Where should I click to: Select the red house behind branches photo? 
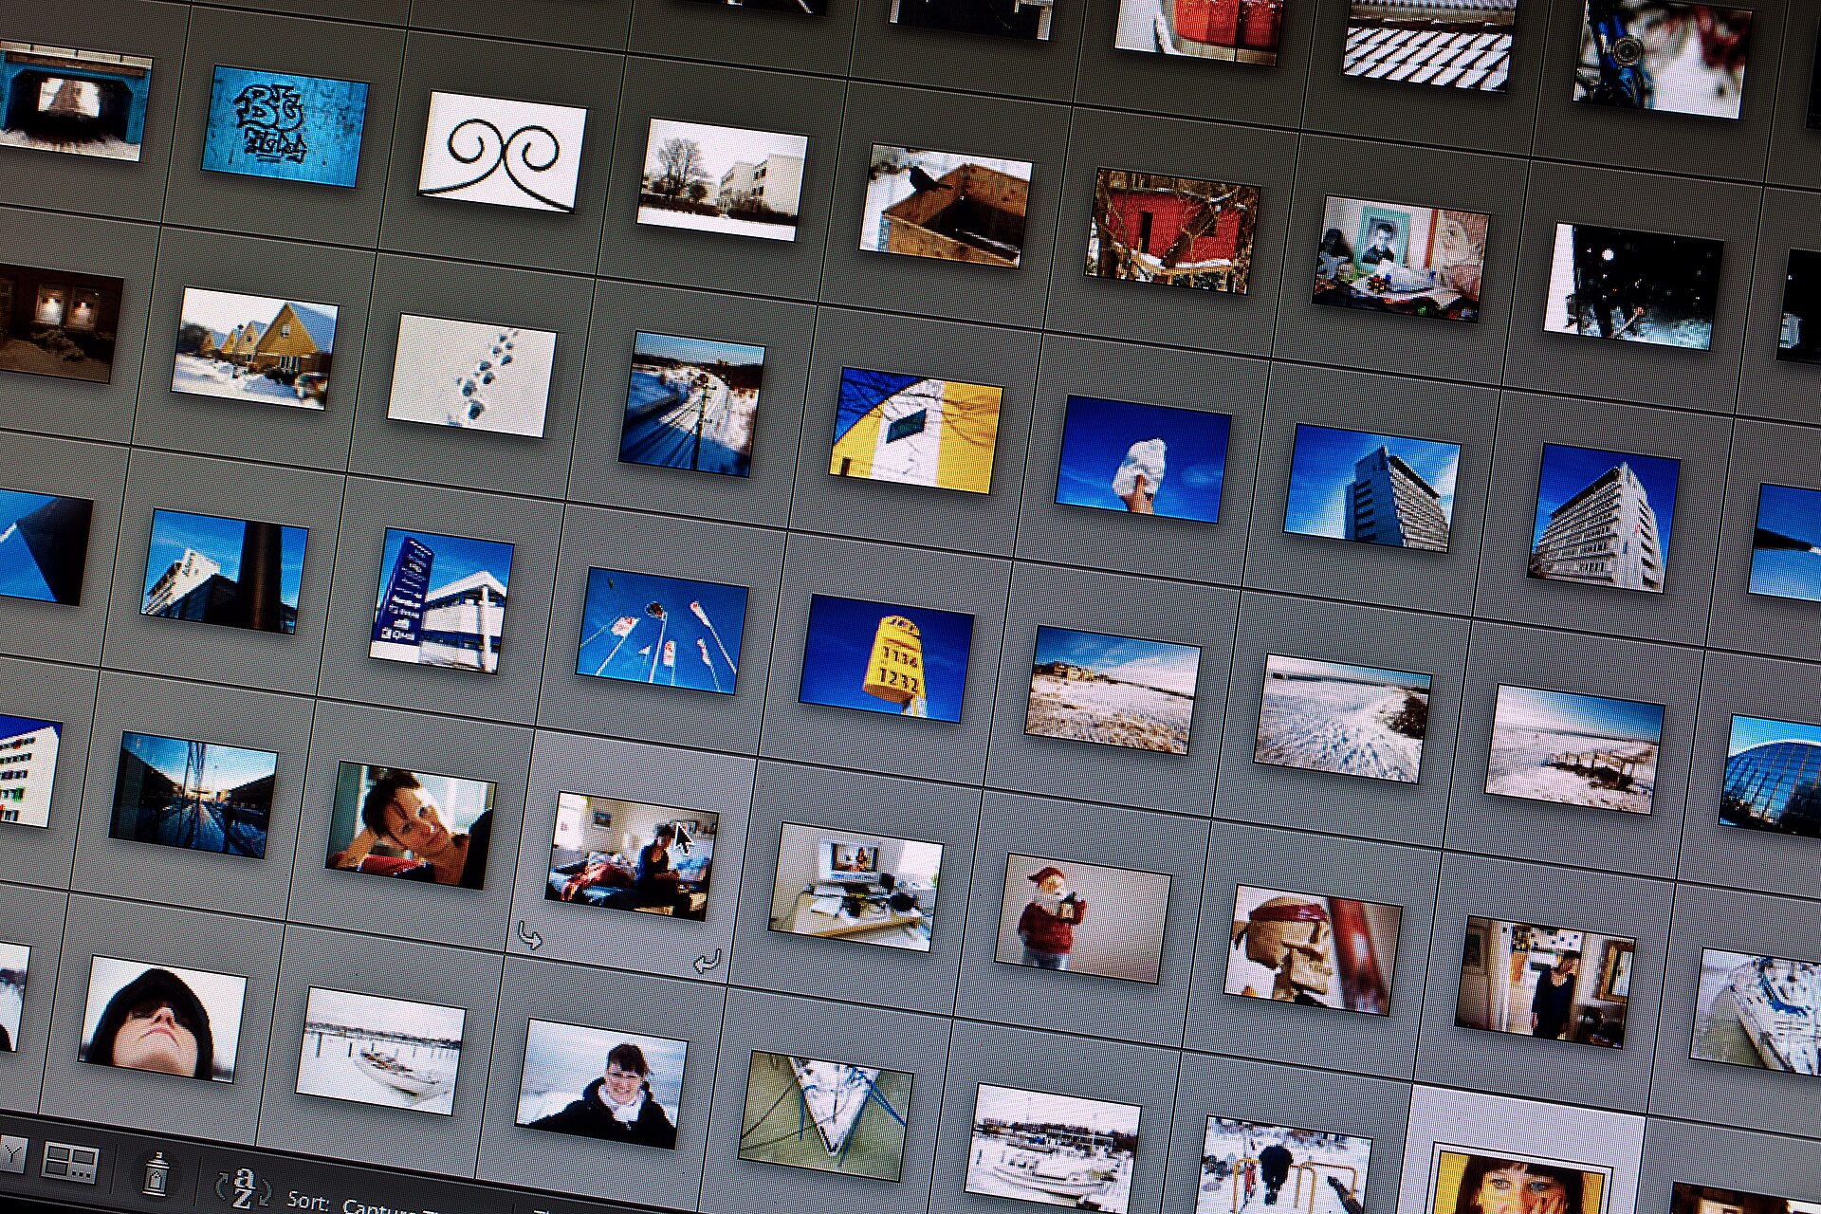1171,230
